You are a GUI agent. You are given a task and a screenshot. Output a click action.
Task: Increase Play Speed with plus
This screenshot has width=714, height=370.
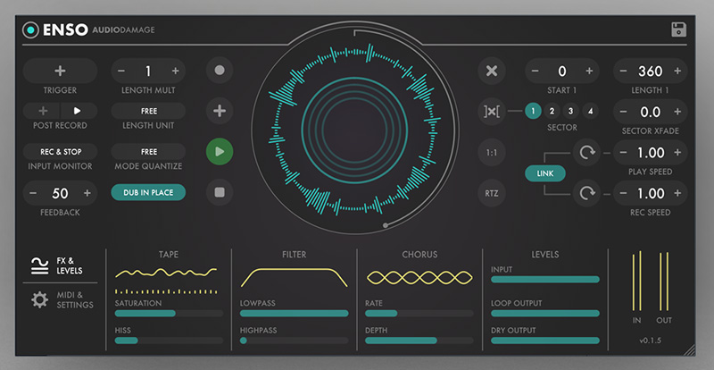tap(677, 153)
